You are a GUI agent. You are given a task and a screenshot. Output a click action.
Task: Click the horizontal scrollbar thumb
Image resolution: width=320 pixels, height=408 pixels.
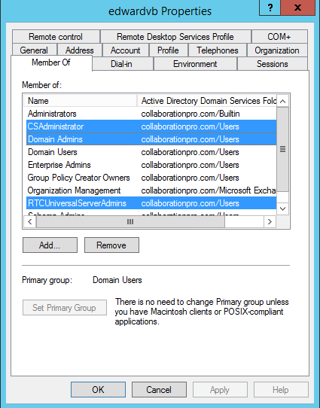pos(130,222)
